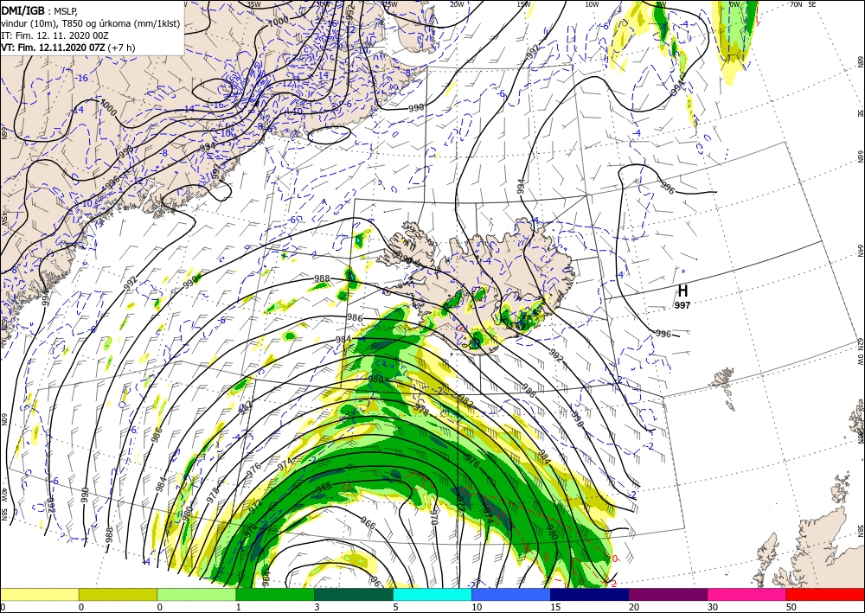Click the '997' high pressure value

click(x=682, y=305)
